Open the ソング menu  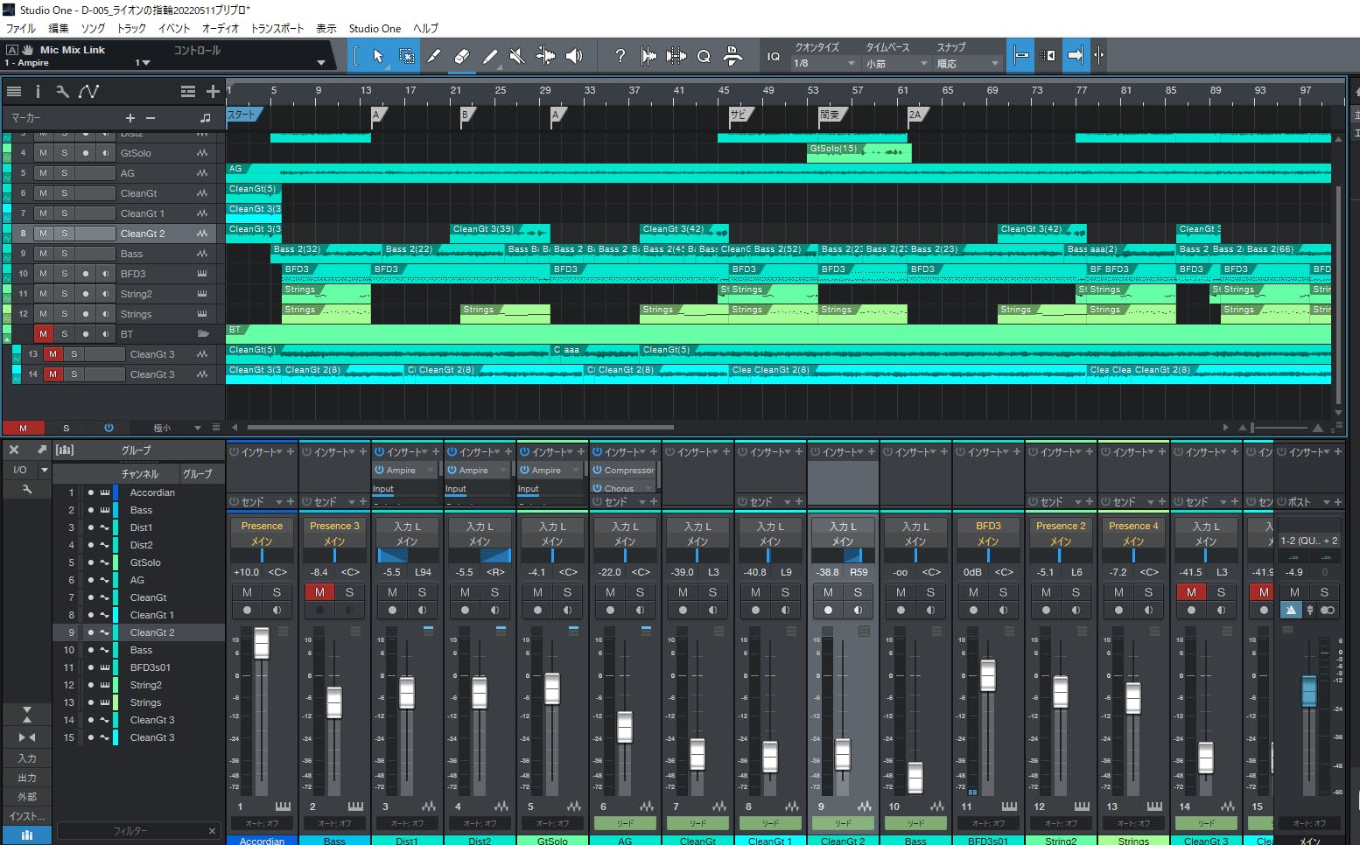pyautogui.click(x=93, y=28)
